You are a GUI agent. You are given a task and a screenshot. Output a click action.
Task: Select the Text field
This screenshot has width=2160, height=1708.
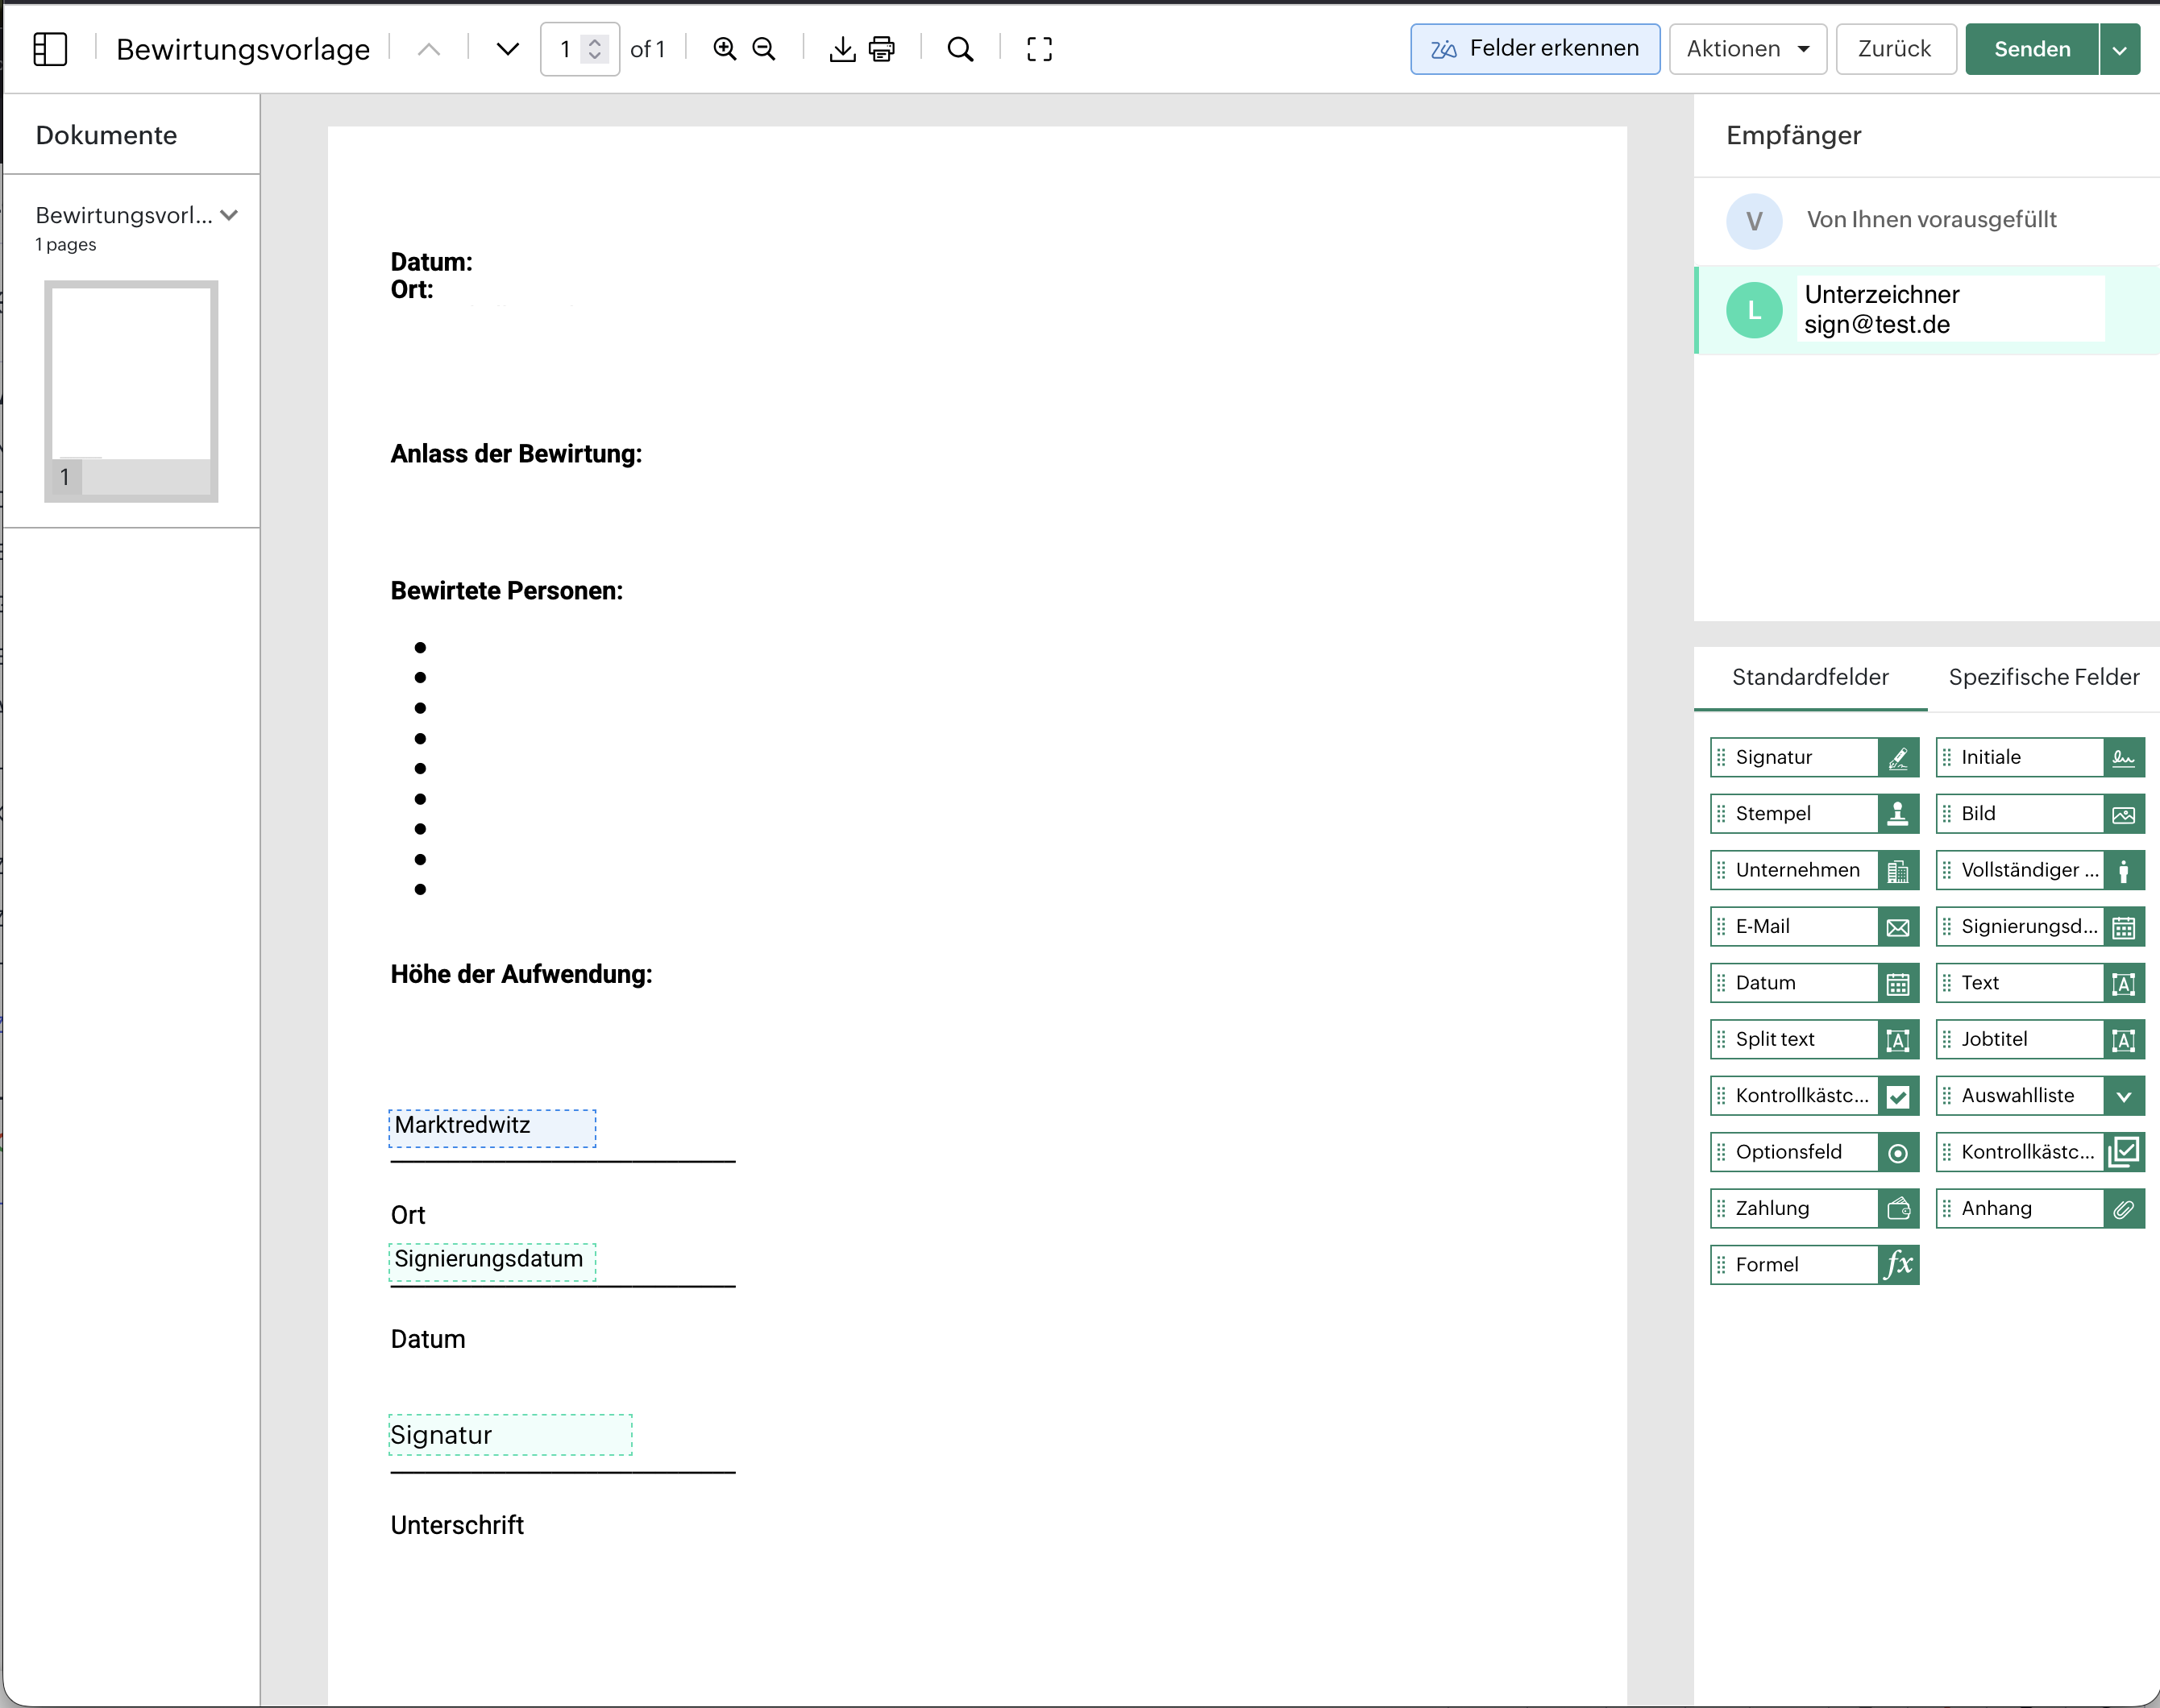[x=2040, y=983]
